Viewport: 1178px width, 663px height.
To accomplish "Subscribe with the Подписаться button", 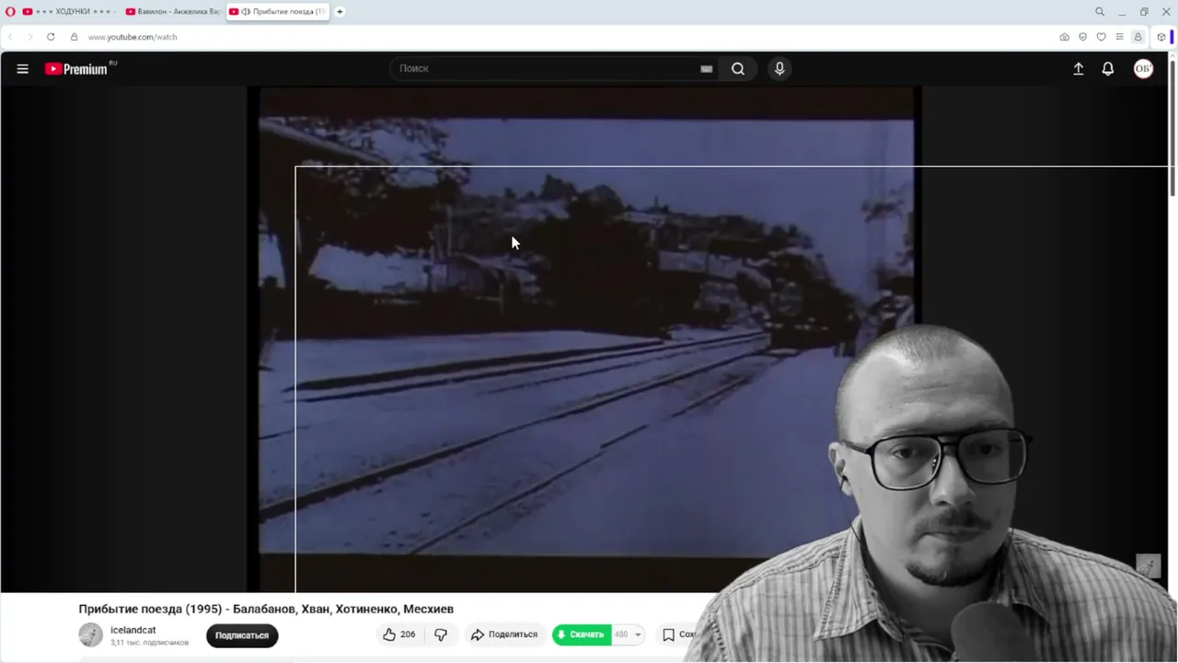I will [x=242, y=635].
